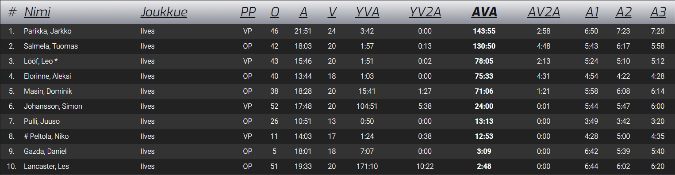Sort by YVA column header

tap(367, 12)
